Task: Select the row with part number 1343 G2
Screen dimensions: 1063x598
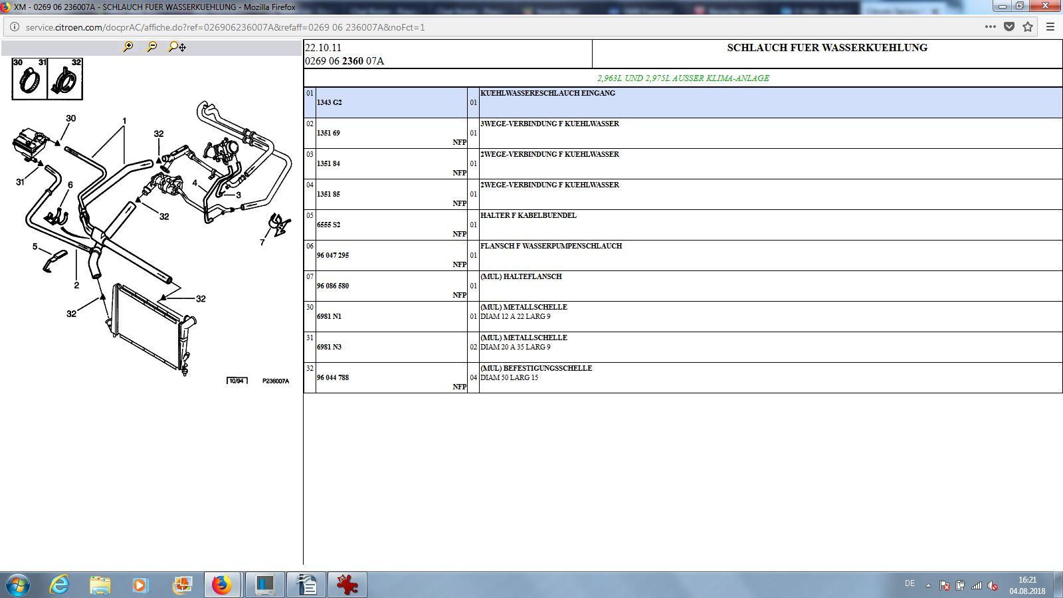Action: (x=683, y=102)
